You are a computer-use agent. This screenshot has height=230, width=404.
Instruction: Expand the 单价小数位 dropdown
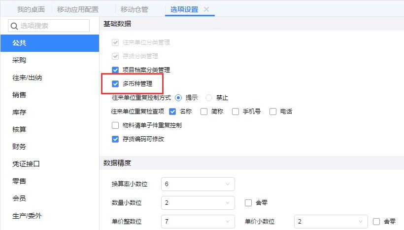331,222
